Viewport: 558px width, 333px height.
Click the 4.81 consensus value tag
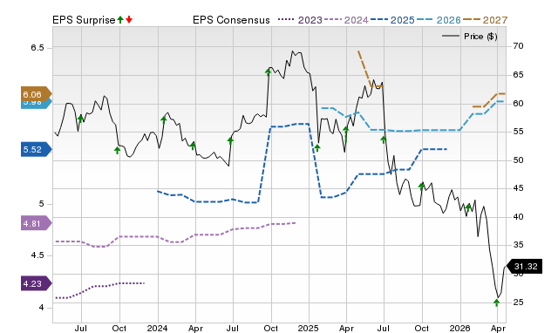pyautogui.click(x=37, y=223)
